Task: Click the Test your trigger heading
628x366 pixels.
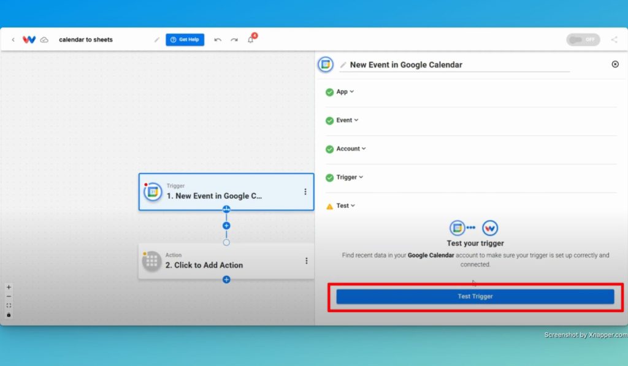Action: (475, 243)
